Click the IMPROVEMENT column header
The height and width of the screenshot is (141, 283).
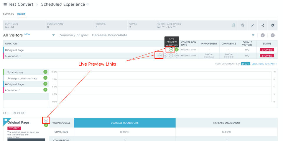[209, 44]
